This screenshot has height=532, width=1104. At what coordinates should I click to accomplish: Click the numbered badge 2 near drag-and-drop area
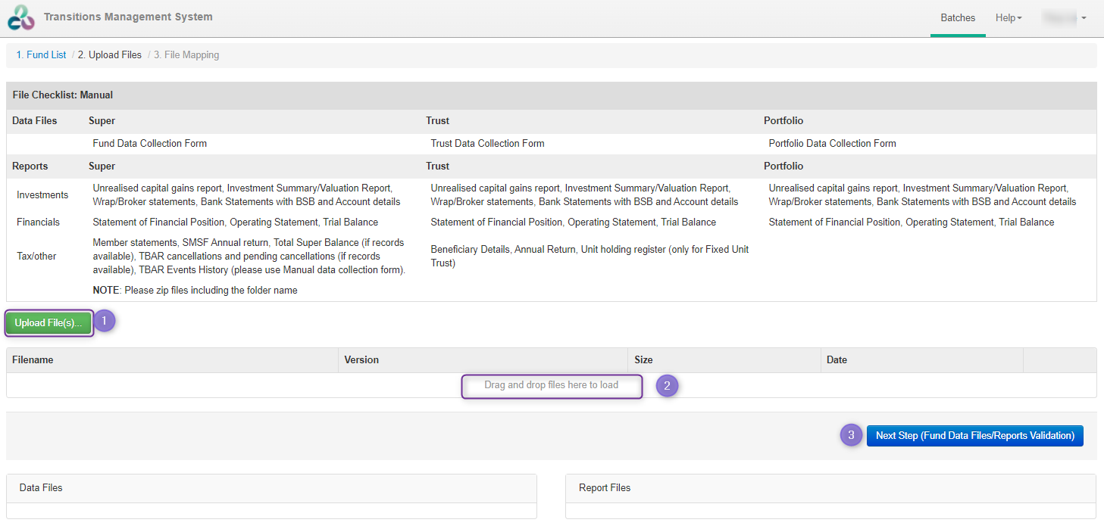click(667, 385)
